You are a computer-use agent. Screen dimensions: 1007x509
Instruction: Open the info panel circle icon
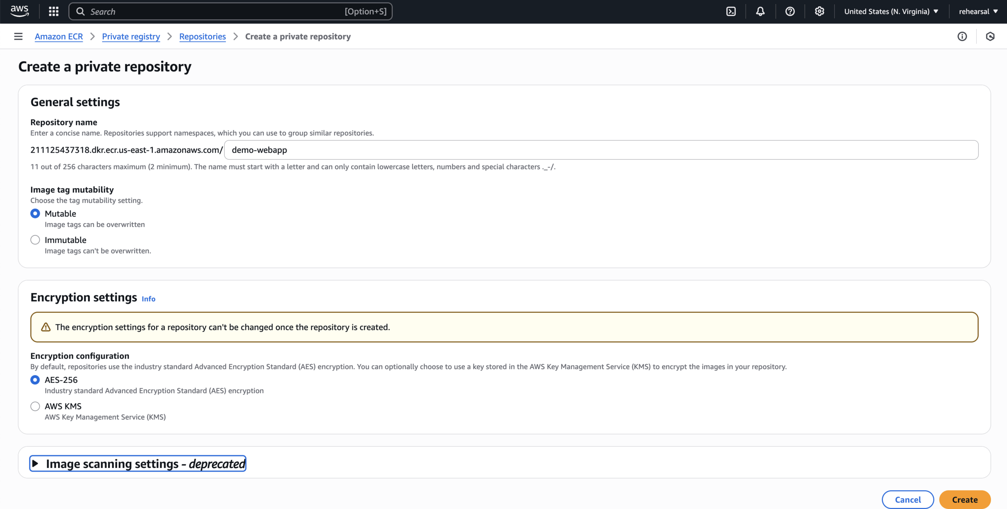point(962,37)
